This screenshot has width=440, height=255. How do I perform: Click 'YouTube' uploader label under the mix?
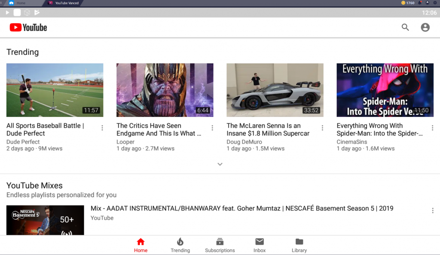click(x=102, y=218)
